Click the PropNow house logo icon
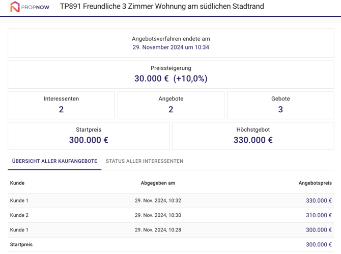Screen dimensions: 341x254 tap(15, 7)
